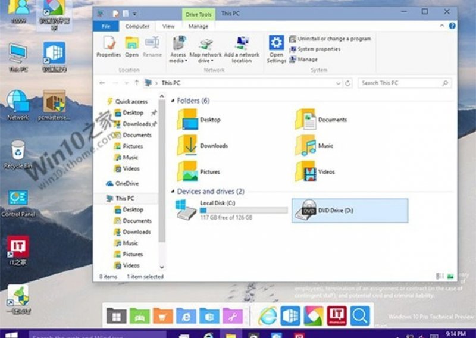Select the Desktop folder in content pane
This screenshot has height=338, width=476.
point(199,120)
